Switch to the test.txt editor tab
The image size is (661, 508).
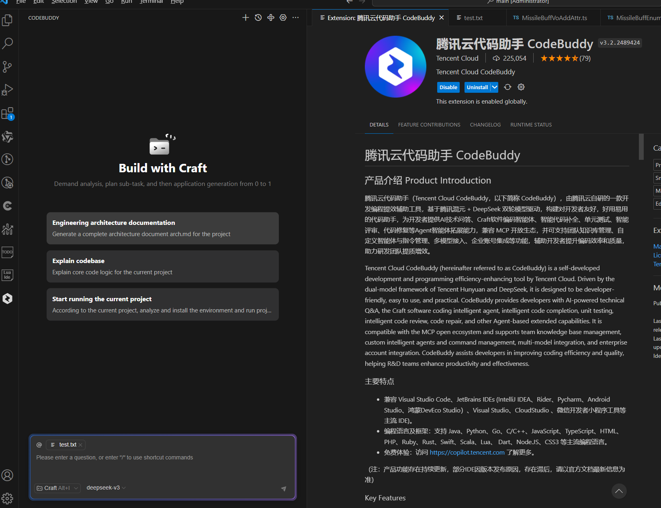coord(473,18)
